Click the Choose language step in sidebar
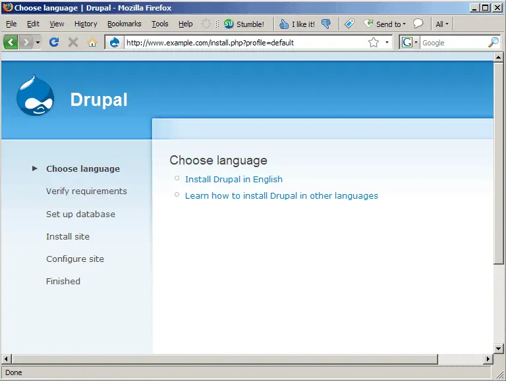Screen dimensions: 506x381 [x=83, y=168]
